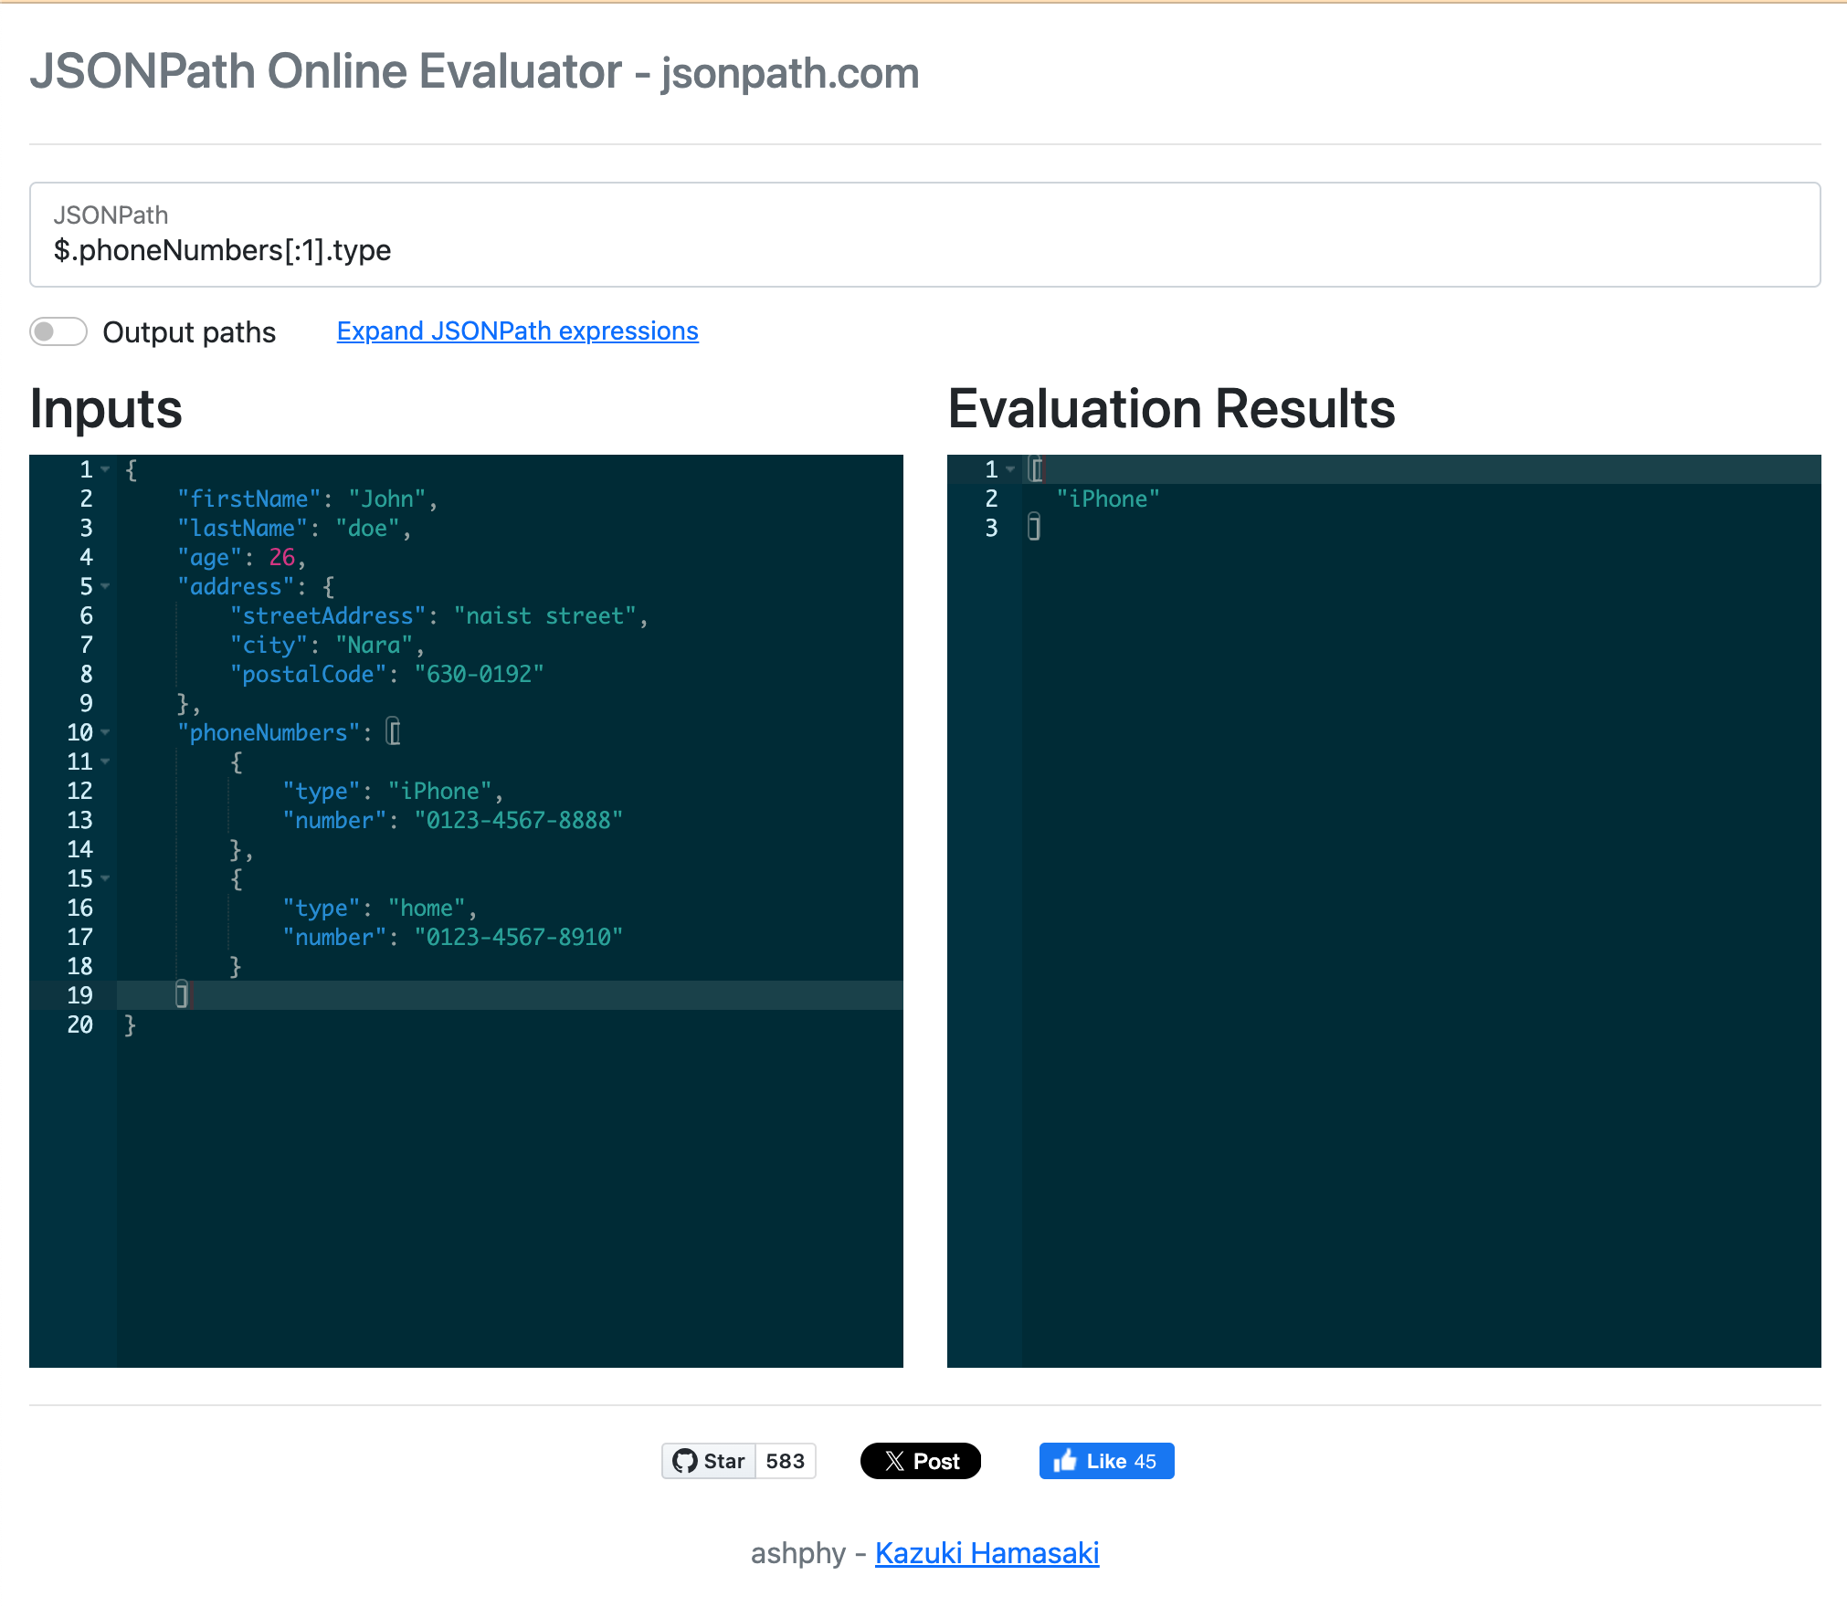Click the "home" type value in inputs
The image size is (1847, 1607).
click(427, 908)
